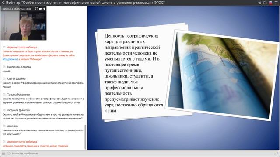This screenshot has width=280, height=157.
Task: Click avatar icon next to Татьяна Романенко
Action: tap(4, 95)
